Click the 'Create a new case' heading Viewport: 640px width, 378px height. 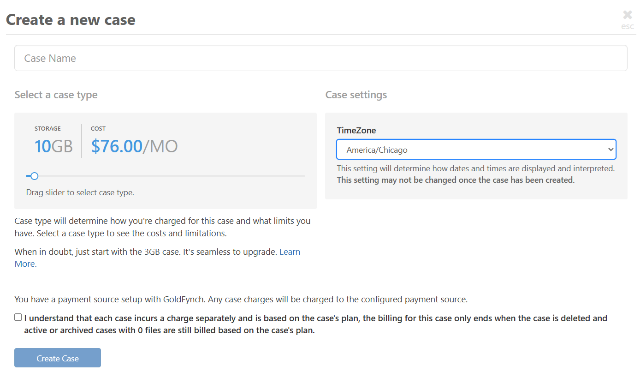coord(71,20)
